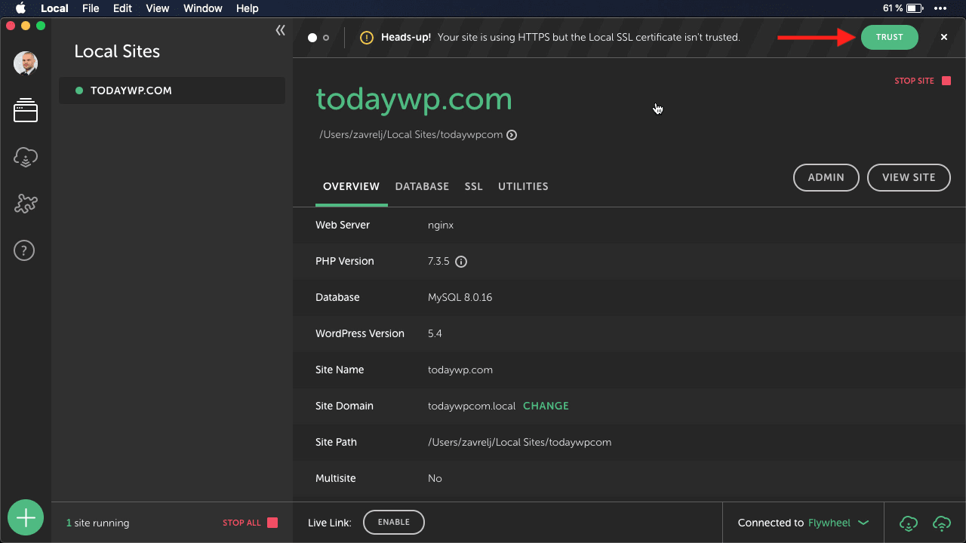Open the Local app menu

[x=54, y=8]
